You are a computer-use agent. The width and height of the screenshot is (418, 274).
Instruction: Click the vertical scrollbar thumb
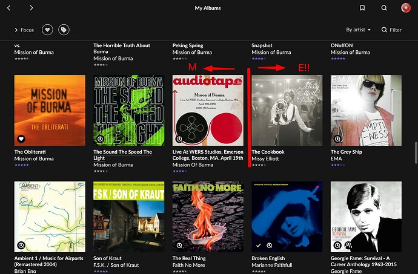click(x=416, y=153)
